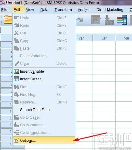This screenshot has height=150, width=132.
Task: Click the Cut scissors menu icon
Action: click(x=16, y=33)
